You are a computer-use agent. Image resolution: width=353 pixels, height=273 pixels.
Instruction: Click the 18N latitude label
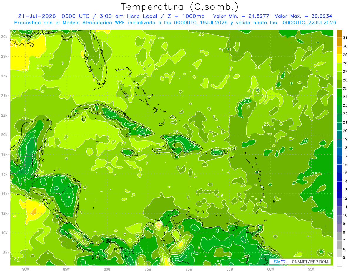pyautogui.click(x=5, y=154)
